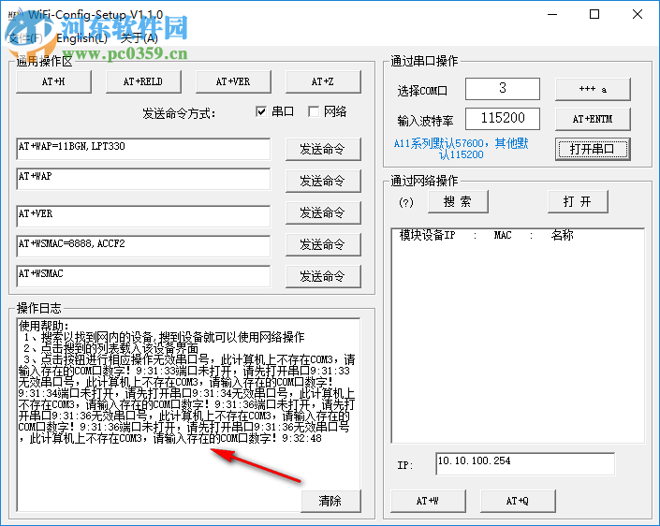Open the English(L) language menu
The image size is (660, 526).
(82, 38)
